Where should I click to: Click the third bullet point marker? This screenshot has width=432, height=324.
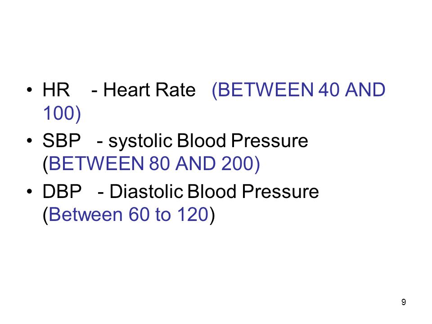pyautogui.click(x=30, y=191)
